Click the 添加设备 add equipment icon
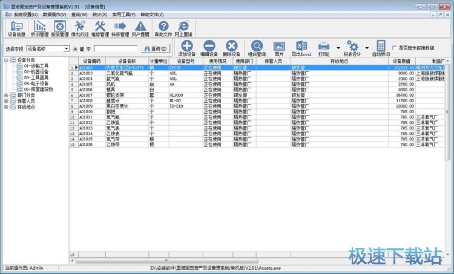Image resolution: width=454 pixels, height=274 pixels. point(188,48)
